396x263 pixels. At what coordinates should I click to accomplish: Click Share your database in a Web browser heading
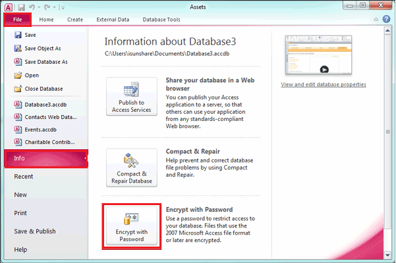pos(210,84)
